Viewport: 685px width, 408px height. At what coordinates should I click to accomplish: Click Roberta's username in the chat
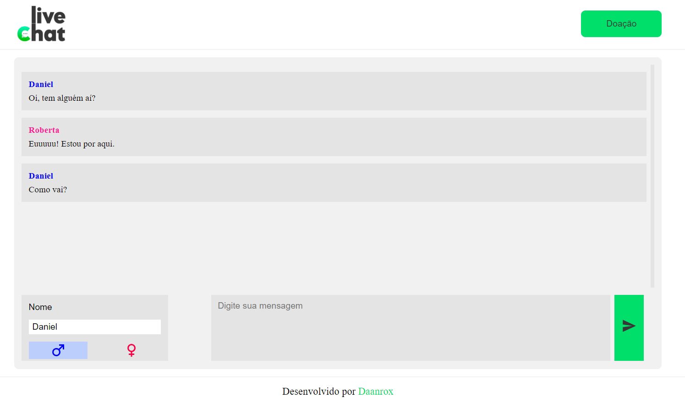(x=44, y=130)
